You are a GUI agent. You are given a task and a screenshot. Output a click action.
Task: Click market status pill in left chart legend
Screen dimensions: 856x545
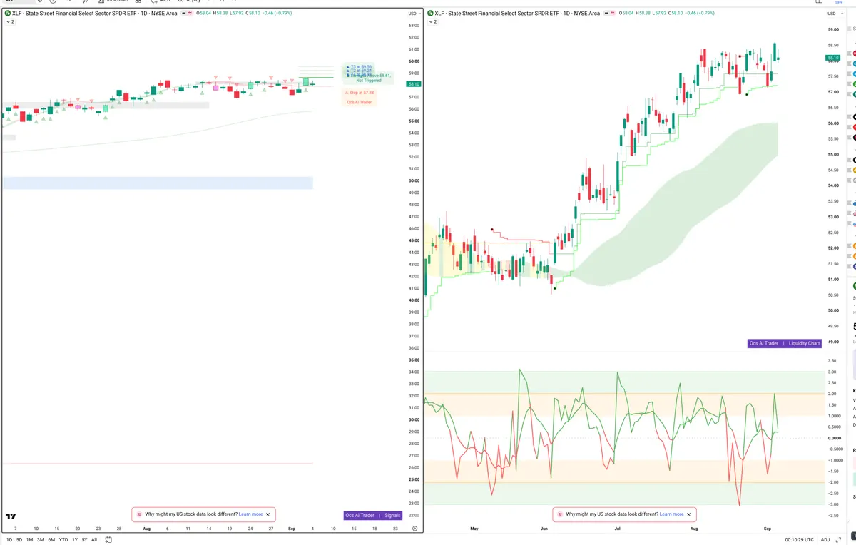tap(187, 14)
